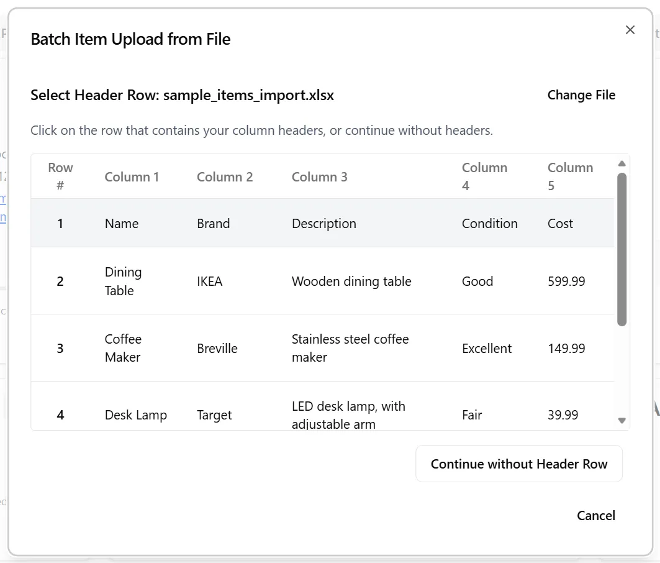Click the Brand cell in row 1
The image size is (660, 563).
click(214, 223)
